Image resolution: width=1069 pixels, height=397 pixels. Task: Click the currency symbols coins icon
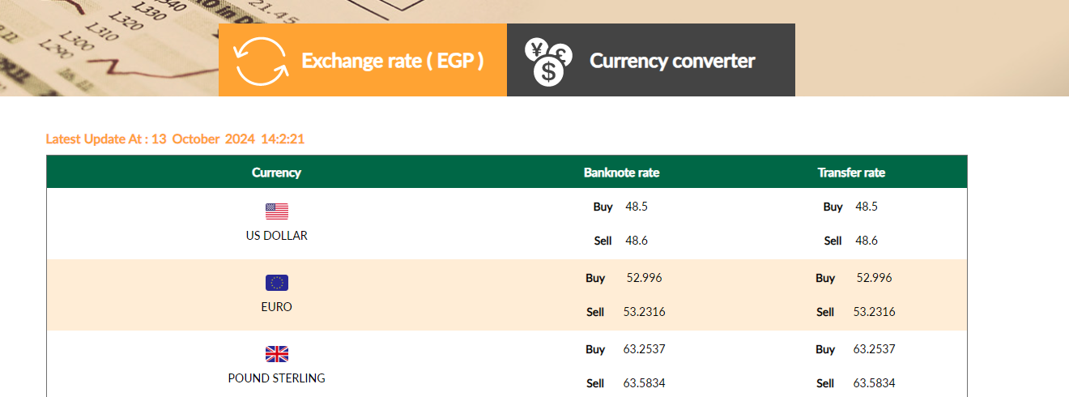tap(548, 62)
